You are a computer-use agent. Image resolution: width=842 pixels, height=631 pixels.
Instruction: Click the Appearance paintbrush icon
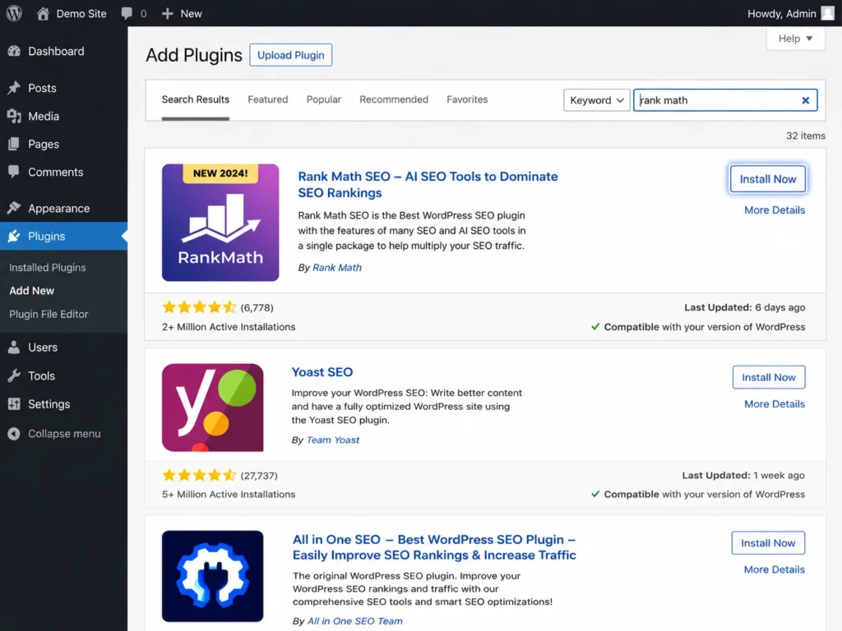(14, 208)
